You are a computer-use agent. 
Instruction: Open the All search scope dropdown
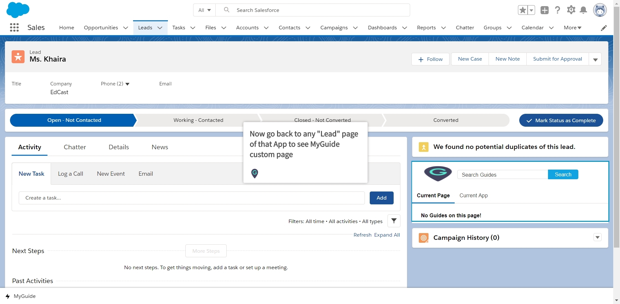click(x=204, y=10)
